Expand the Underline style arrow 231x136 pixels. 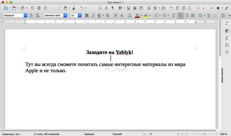[103, 16]
